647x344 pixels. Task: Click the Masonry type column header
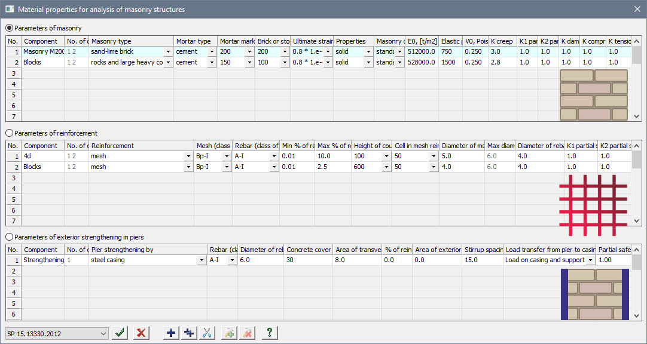pyautogui.click(x=131, y=41)
